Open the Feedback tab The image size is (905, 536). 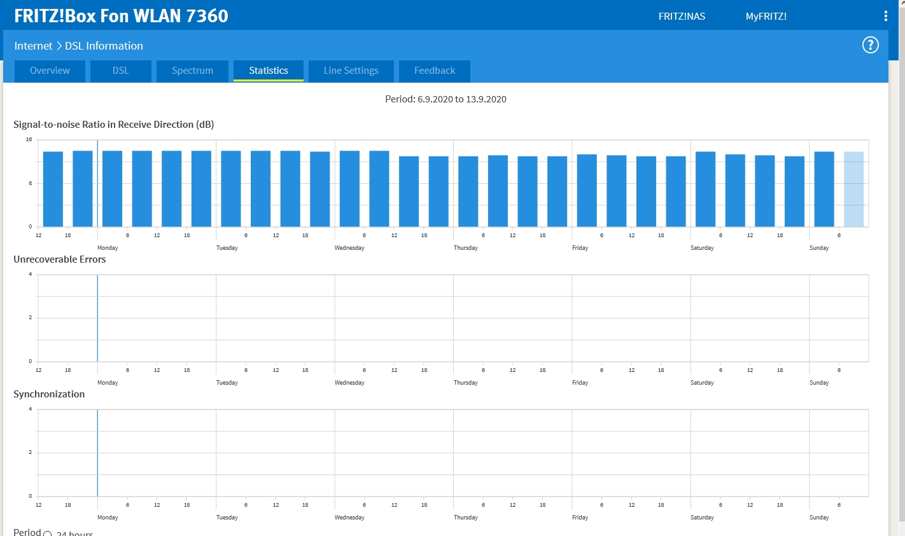(434, 71)
